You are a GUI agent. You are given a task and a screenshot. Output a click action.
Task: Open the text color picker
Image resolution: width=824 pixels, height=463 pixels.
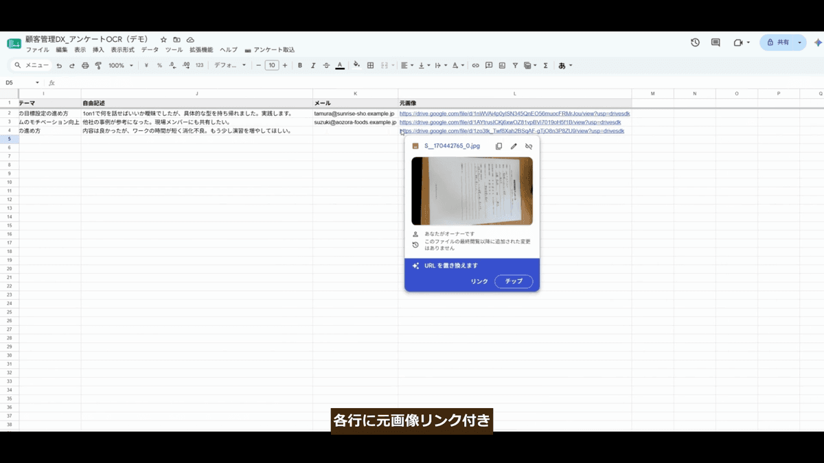pyautogui.click(x=340, y=66)
